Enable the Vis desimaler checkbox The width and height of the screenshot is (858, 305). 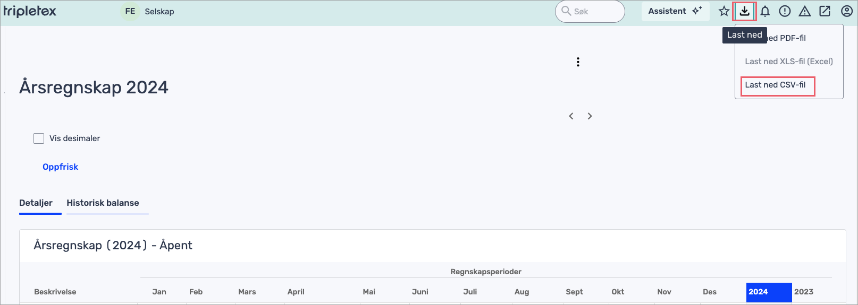[39, 138]
